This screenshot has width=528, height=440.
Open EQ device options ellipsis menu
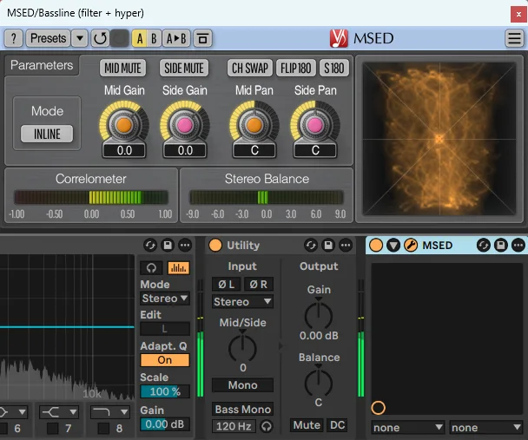tap(185, 246)
